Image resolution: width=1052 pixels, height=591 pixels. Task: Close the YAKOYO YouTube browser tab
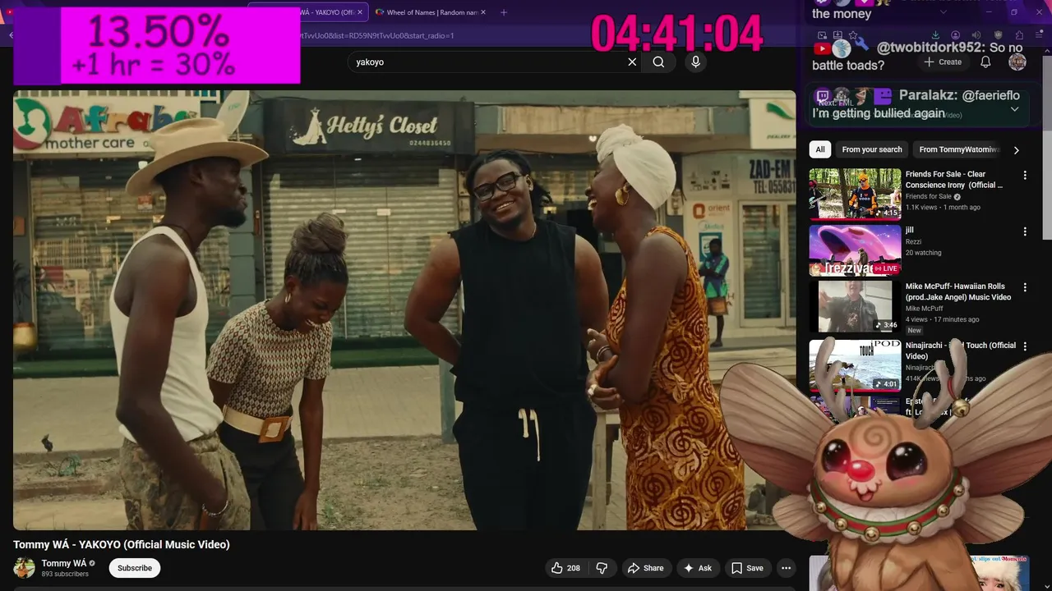point(360,12)
